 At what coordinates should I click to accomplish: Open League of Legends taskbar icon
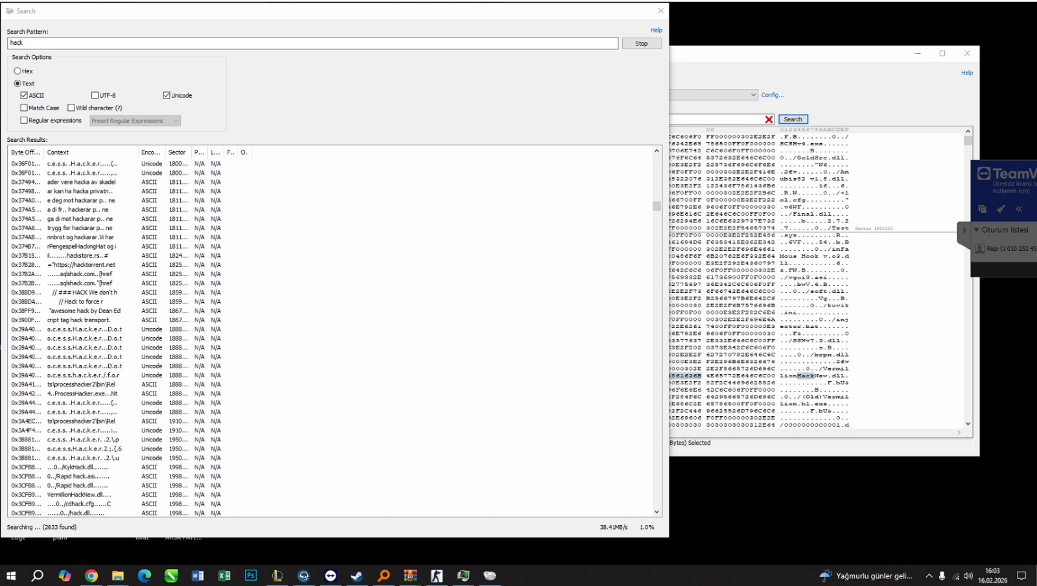pos(277,576)
